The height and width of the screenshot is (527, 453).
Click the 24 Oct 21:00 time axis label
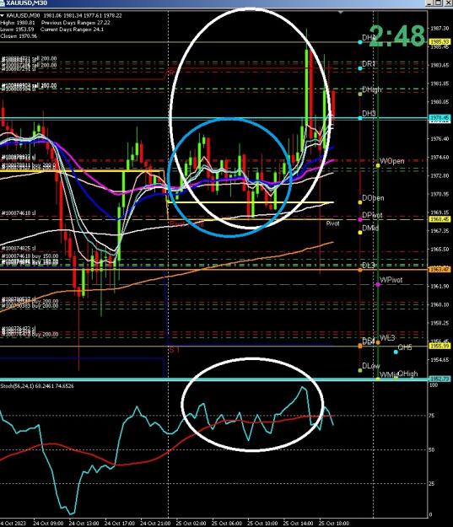point(155,524)
